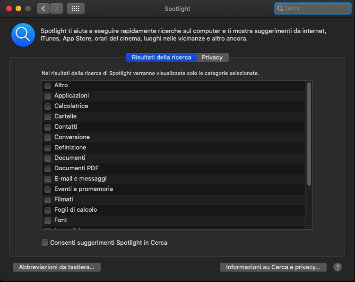The image size is (355, 282).
Task: Show all preferences with the grid icon
Action: (x=76, y=8)
